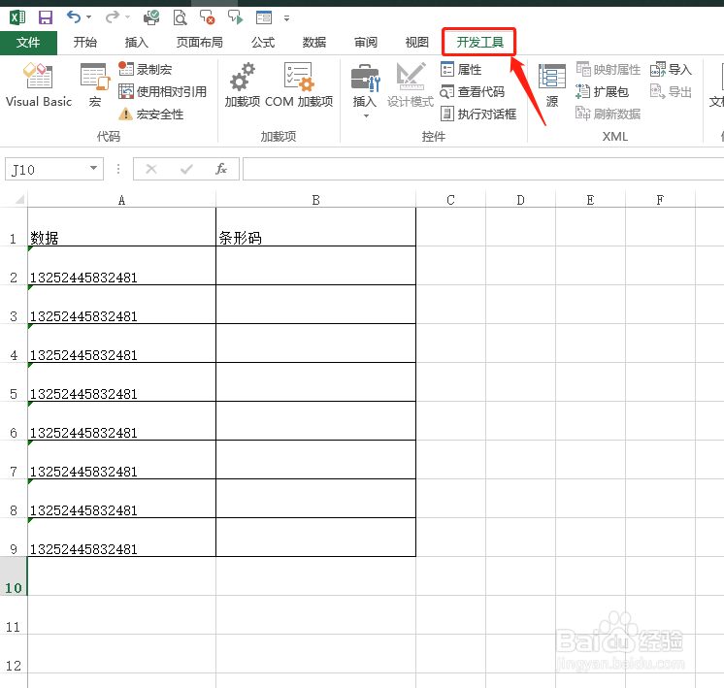
Task: Click the enter checkmark in formula bar
Action: coord(186,170)
